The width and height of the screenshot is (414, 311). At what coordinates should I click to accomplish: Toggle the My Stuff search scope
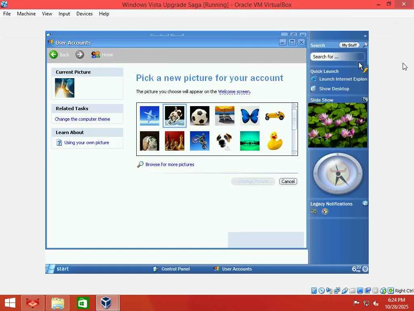click(349, 45)
